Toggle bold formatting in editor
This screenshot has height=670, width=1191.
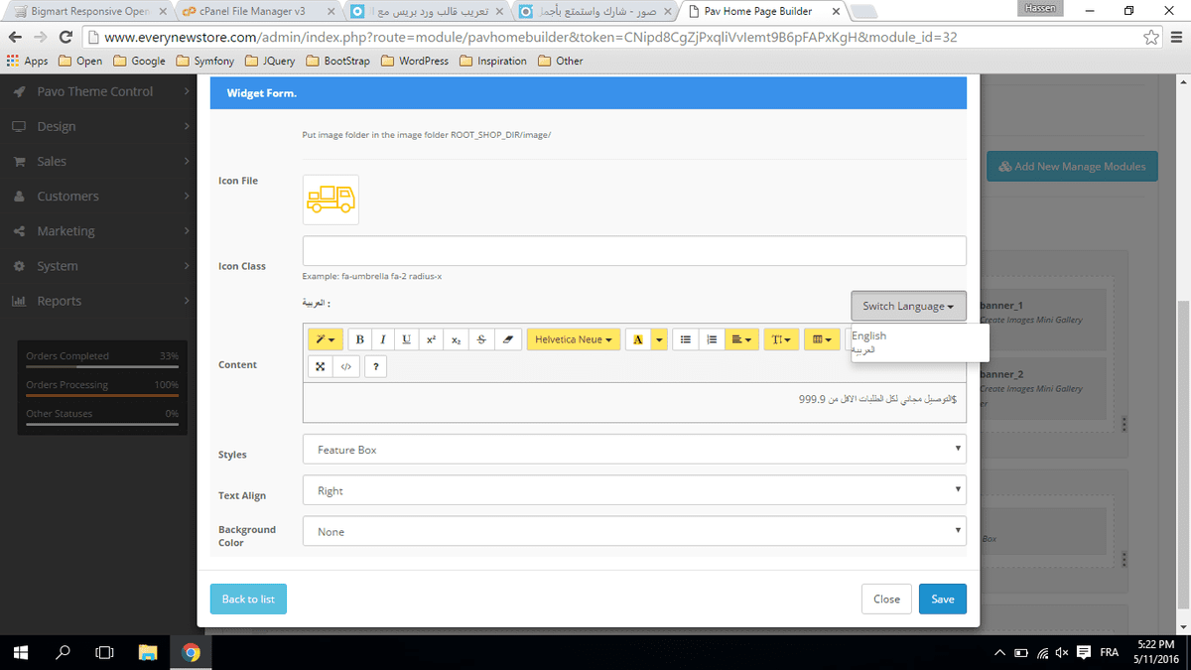coord(359,339)
